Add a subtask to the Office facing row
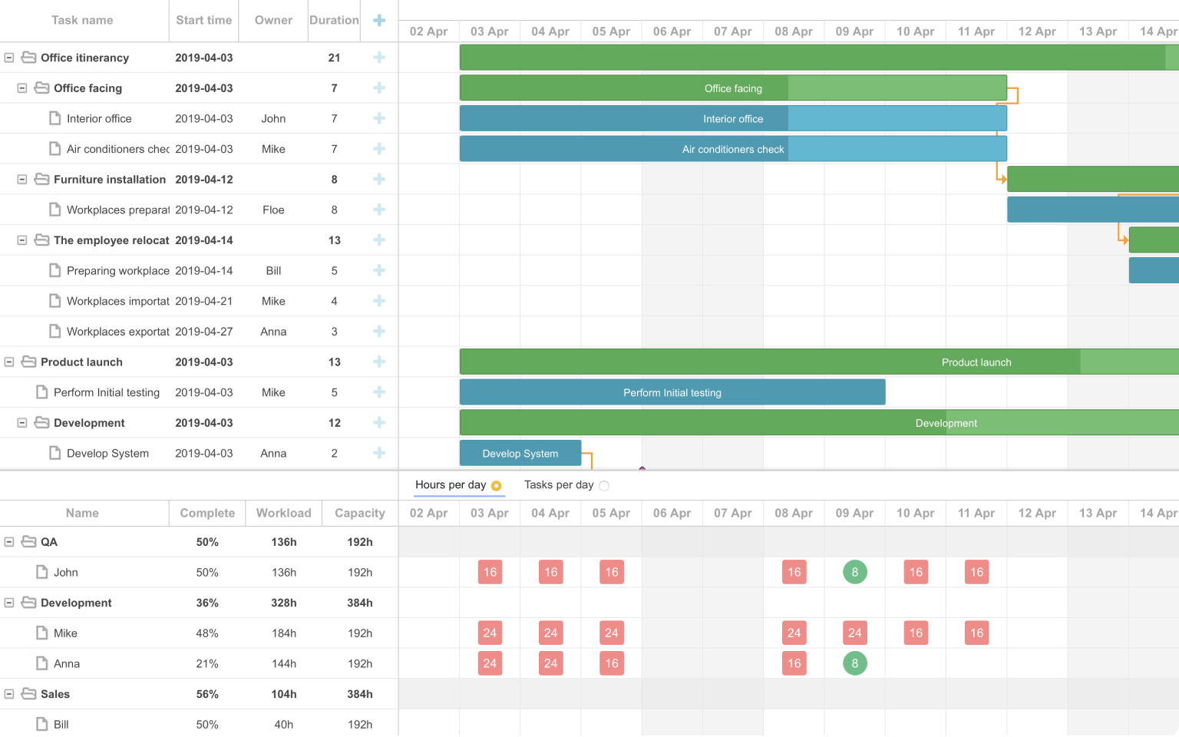1179x737 pixels. (379, 88)
